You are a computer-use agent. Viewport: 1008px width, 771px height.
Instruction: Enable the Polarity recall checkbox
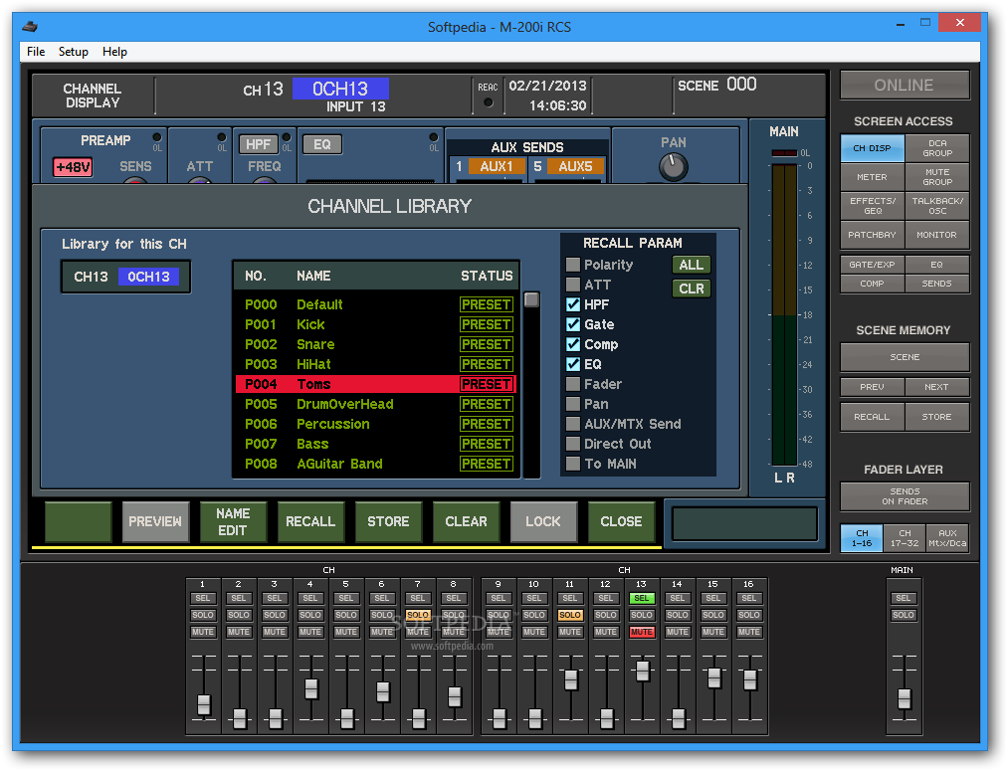pos(573,265)
